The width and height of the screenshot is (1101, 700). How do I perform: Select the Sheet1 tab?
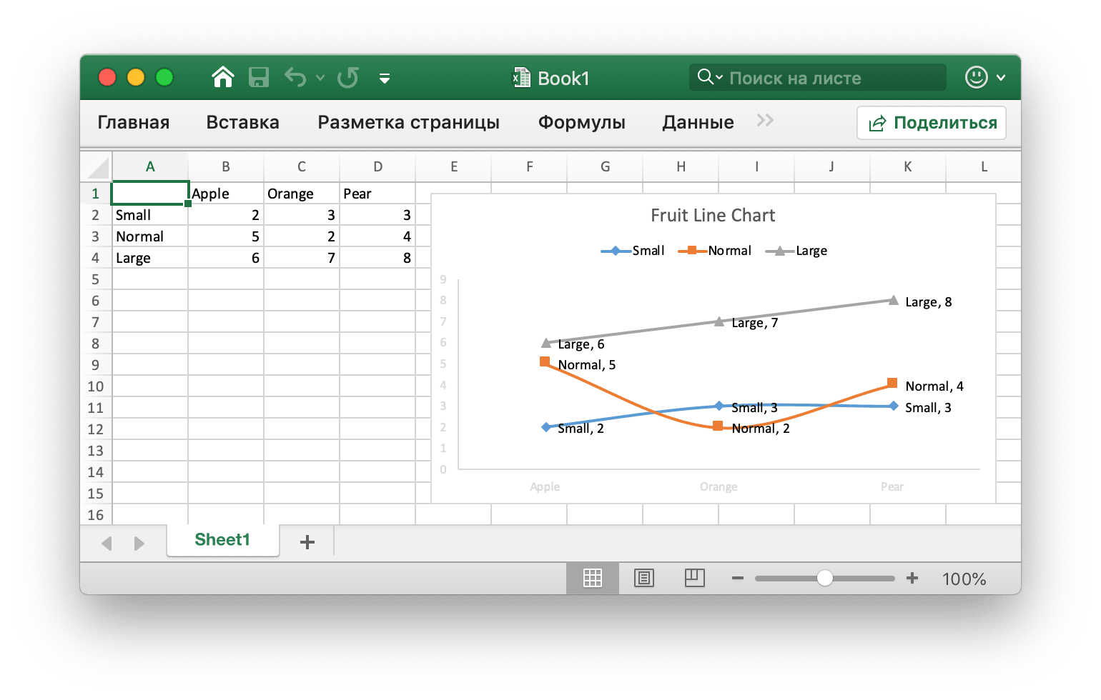point(222,540)
